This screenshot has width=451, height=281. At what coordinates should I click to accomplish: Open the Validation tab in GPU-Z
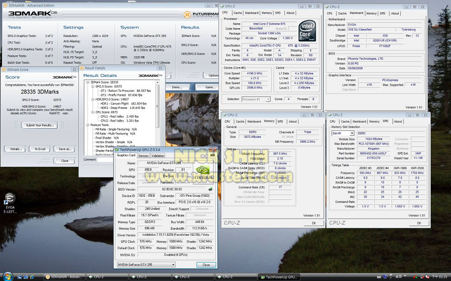click(x=158, y=155)
